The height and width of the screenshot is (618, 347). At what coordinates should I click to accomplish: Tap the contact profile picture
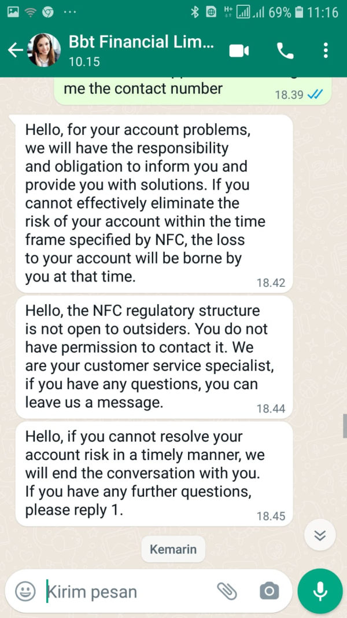[x=44, y=50]
